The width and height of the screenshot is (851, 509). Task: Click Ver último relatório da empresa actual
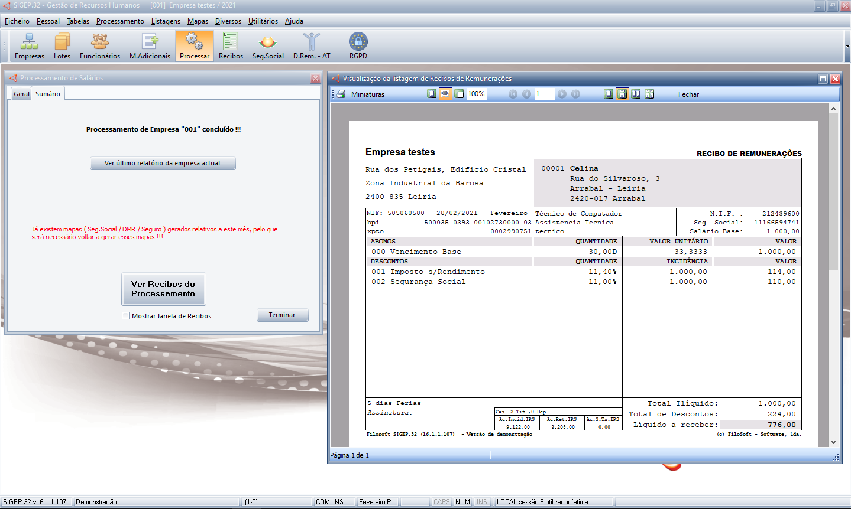click(x=163, y=163)
